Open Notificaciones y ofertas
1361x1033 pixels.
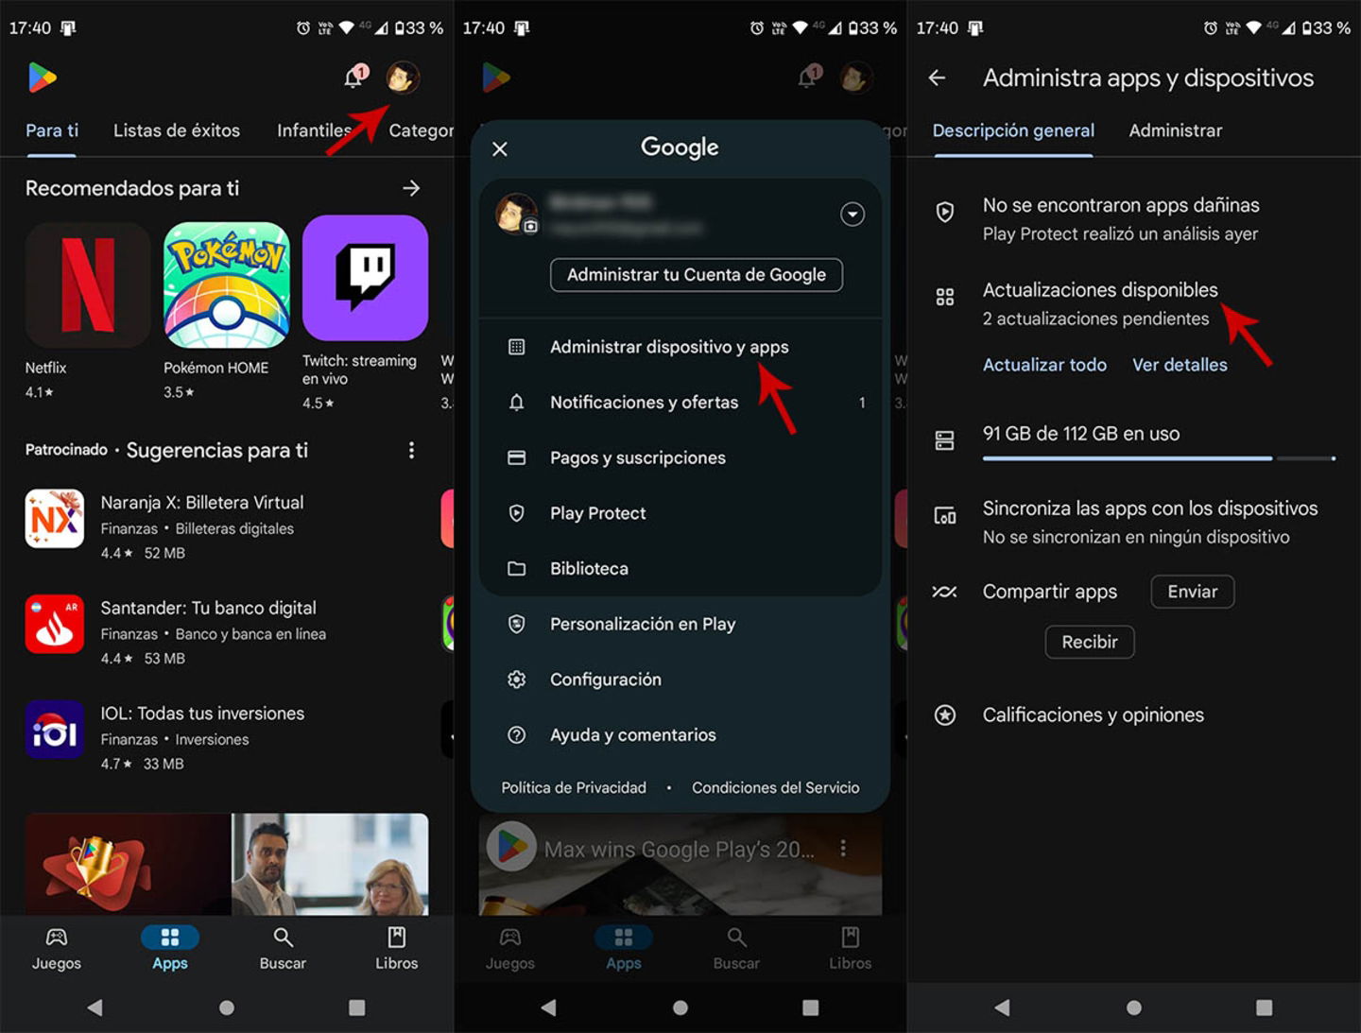tap(680, 403)
